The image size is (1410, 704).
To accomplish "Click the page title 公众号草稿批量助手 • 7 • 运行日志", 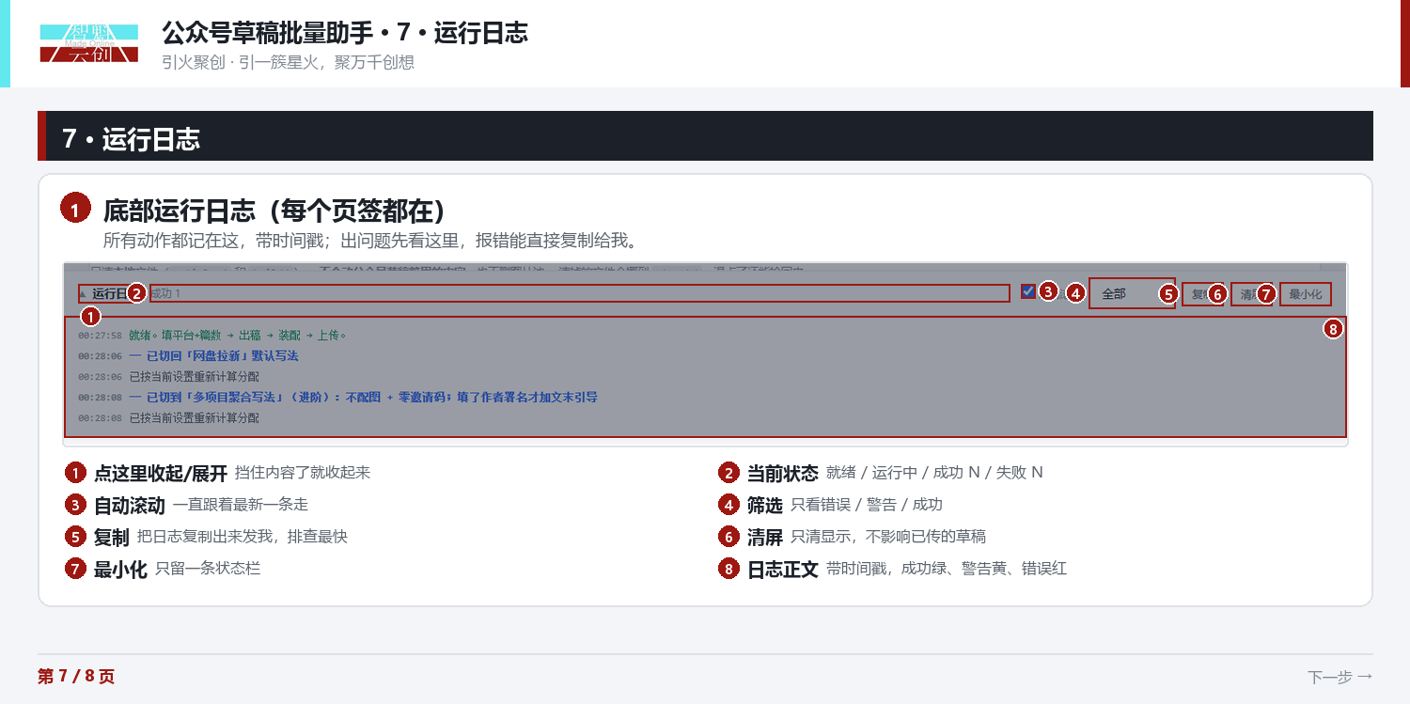I will pos(345,33).
